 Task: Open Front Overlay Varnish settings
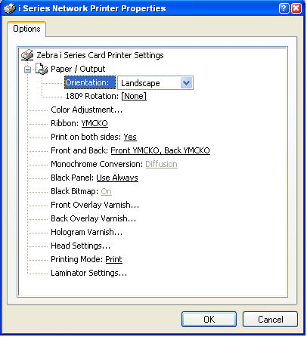95,205
